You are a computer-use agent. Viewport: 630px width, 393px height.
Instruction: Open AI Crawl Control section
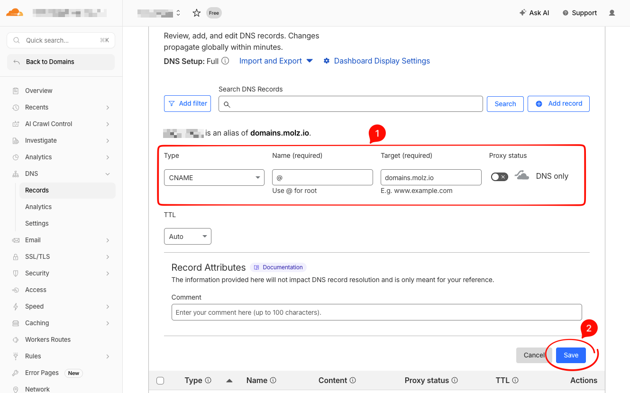(x=49, y=124)
